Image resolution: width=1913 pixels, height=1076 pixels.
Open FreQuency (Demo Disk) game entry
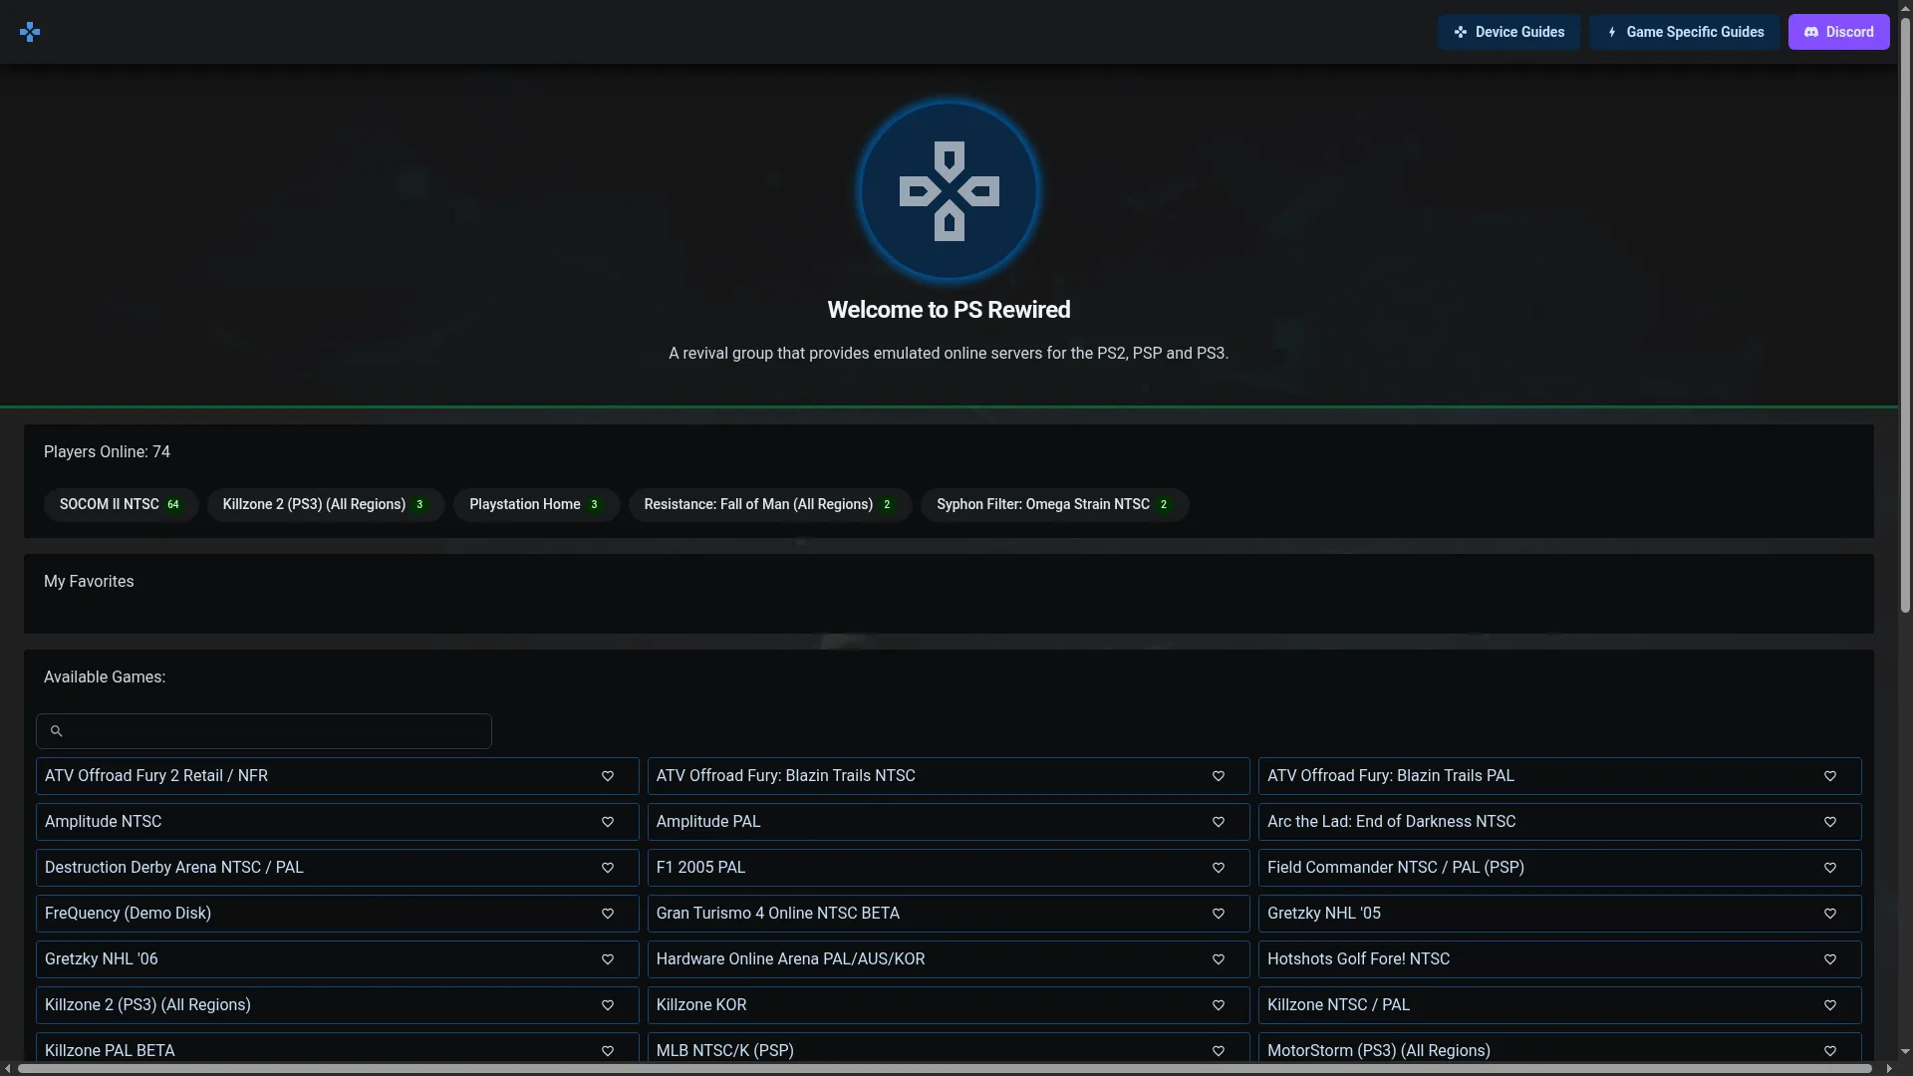(x=337, y=914)
